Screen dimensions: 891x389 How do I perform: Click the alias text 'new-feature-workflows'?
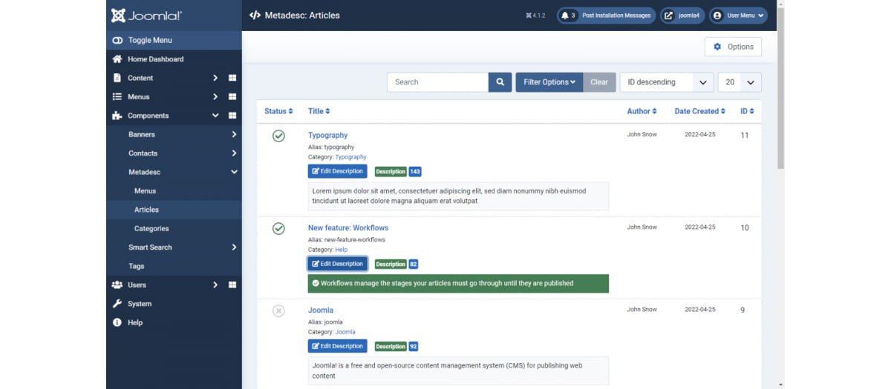tap(355, 240)
